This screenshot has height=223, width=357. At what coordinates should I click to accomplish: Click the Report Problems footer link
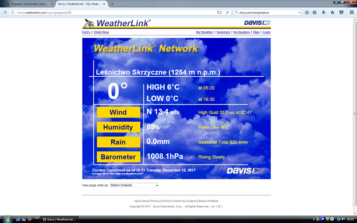[208, 201]
